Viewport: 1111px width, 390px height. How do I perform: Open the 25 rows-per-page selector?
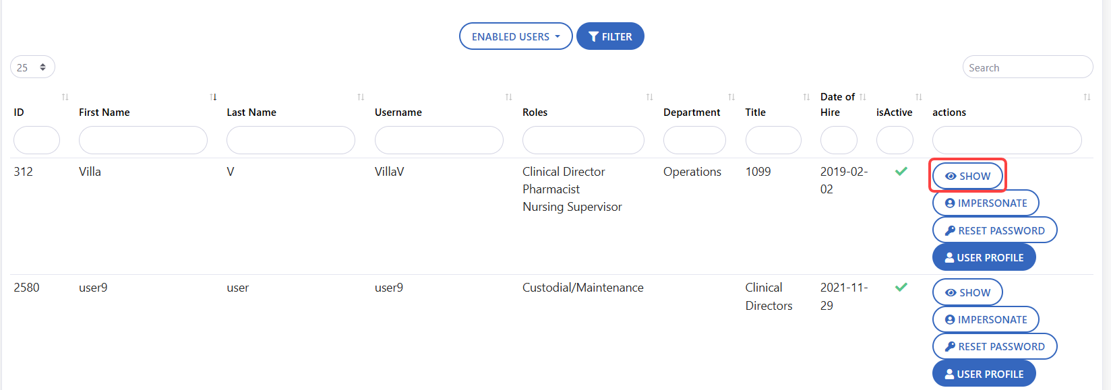pos(32,67)
